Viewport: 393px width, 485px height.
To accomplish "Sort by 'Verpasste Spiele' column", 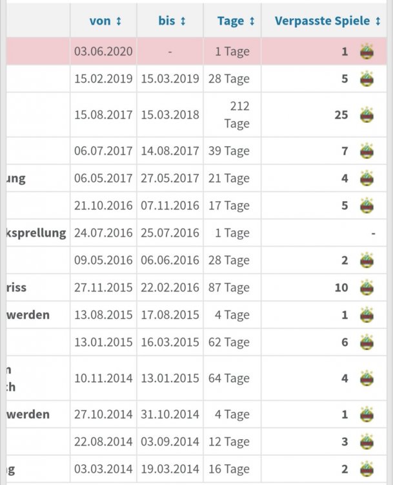I will click(327, 21).
